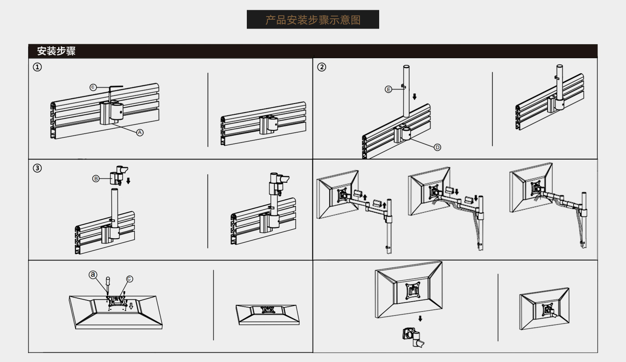The width and height of the screenshot is (626, 362).
Task: Click the small circled c Allen key label
Action: [x=93, y=88]
